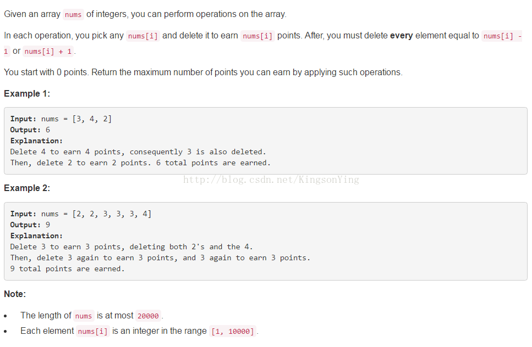
Task: Click the Example 2 input line [2, 2, 3, 3, 3, 4]
Action: coord(81,214)
